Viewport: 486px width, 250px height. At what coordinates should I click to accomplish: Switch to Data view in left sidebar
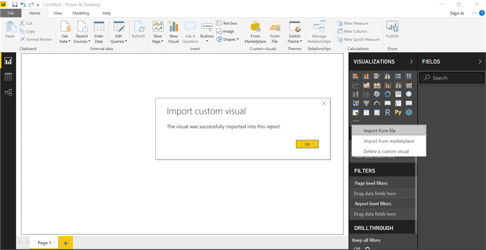[8, 77]
